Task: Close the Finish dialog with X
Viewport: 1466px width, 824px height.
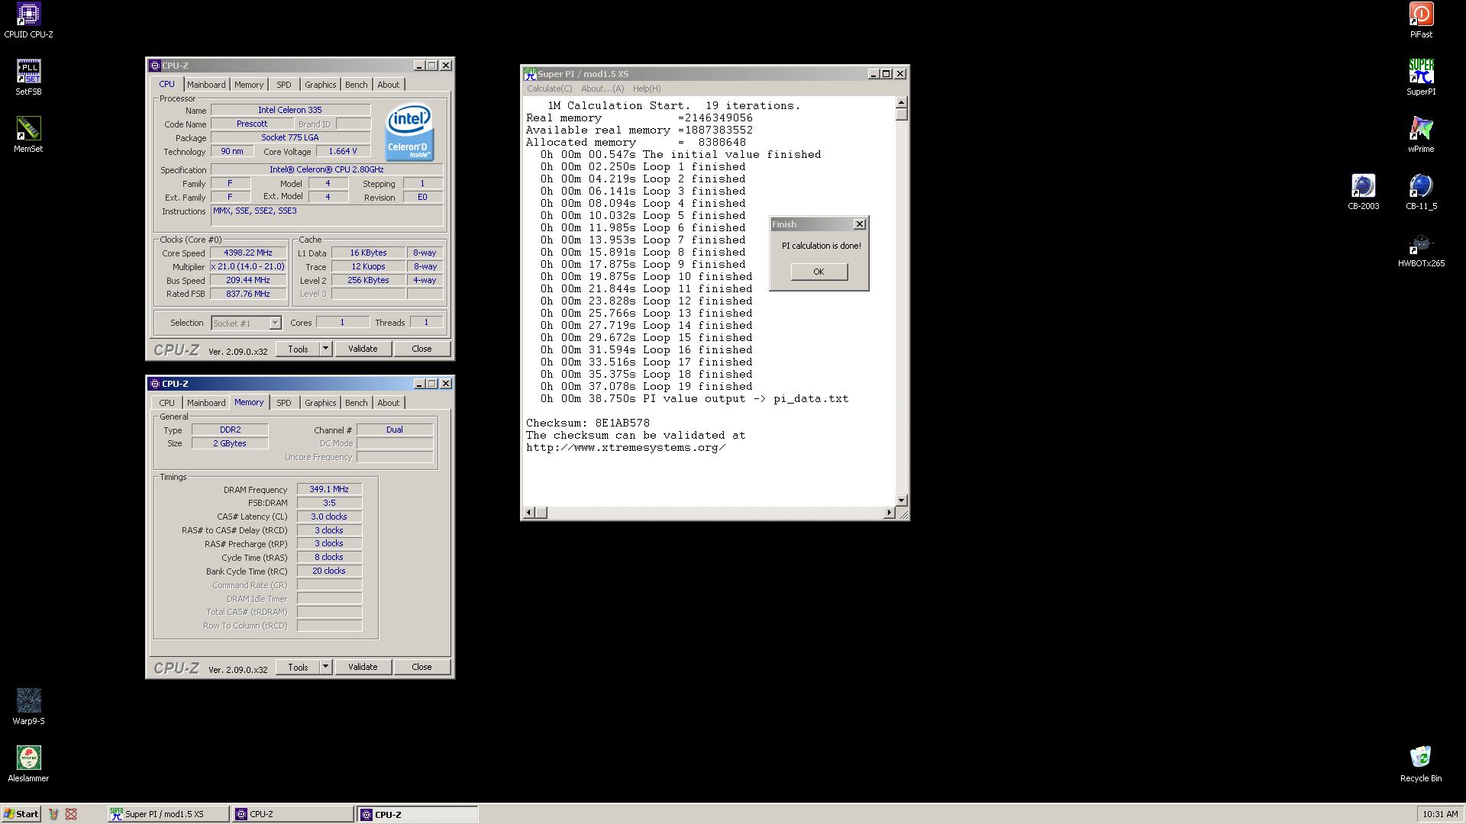Action: pos(860,224)
